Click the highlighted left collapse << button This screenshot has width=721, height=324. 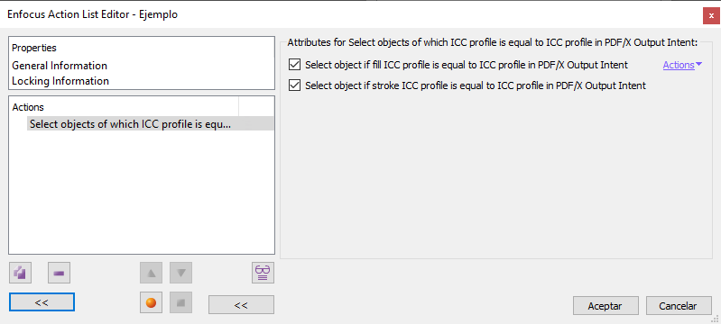click(42, 302)
